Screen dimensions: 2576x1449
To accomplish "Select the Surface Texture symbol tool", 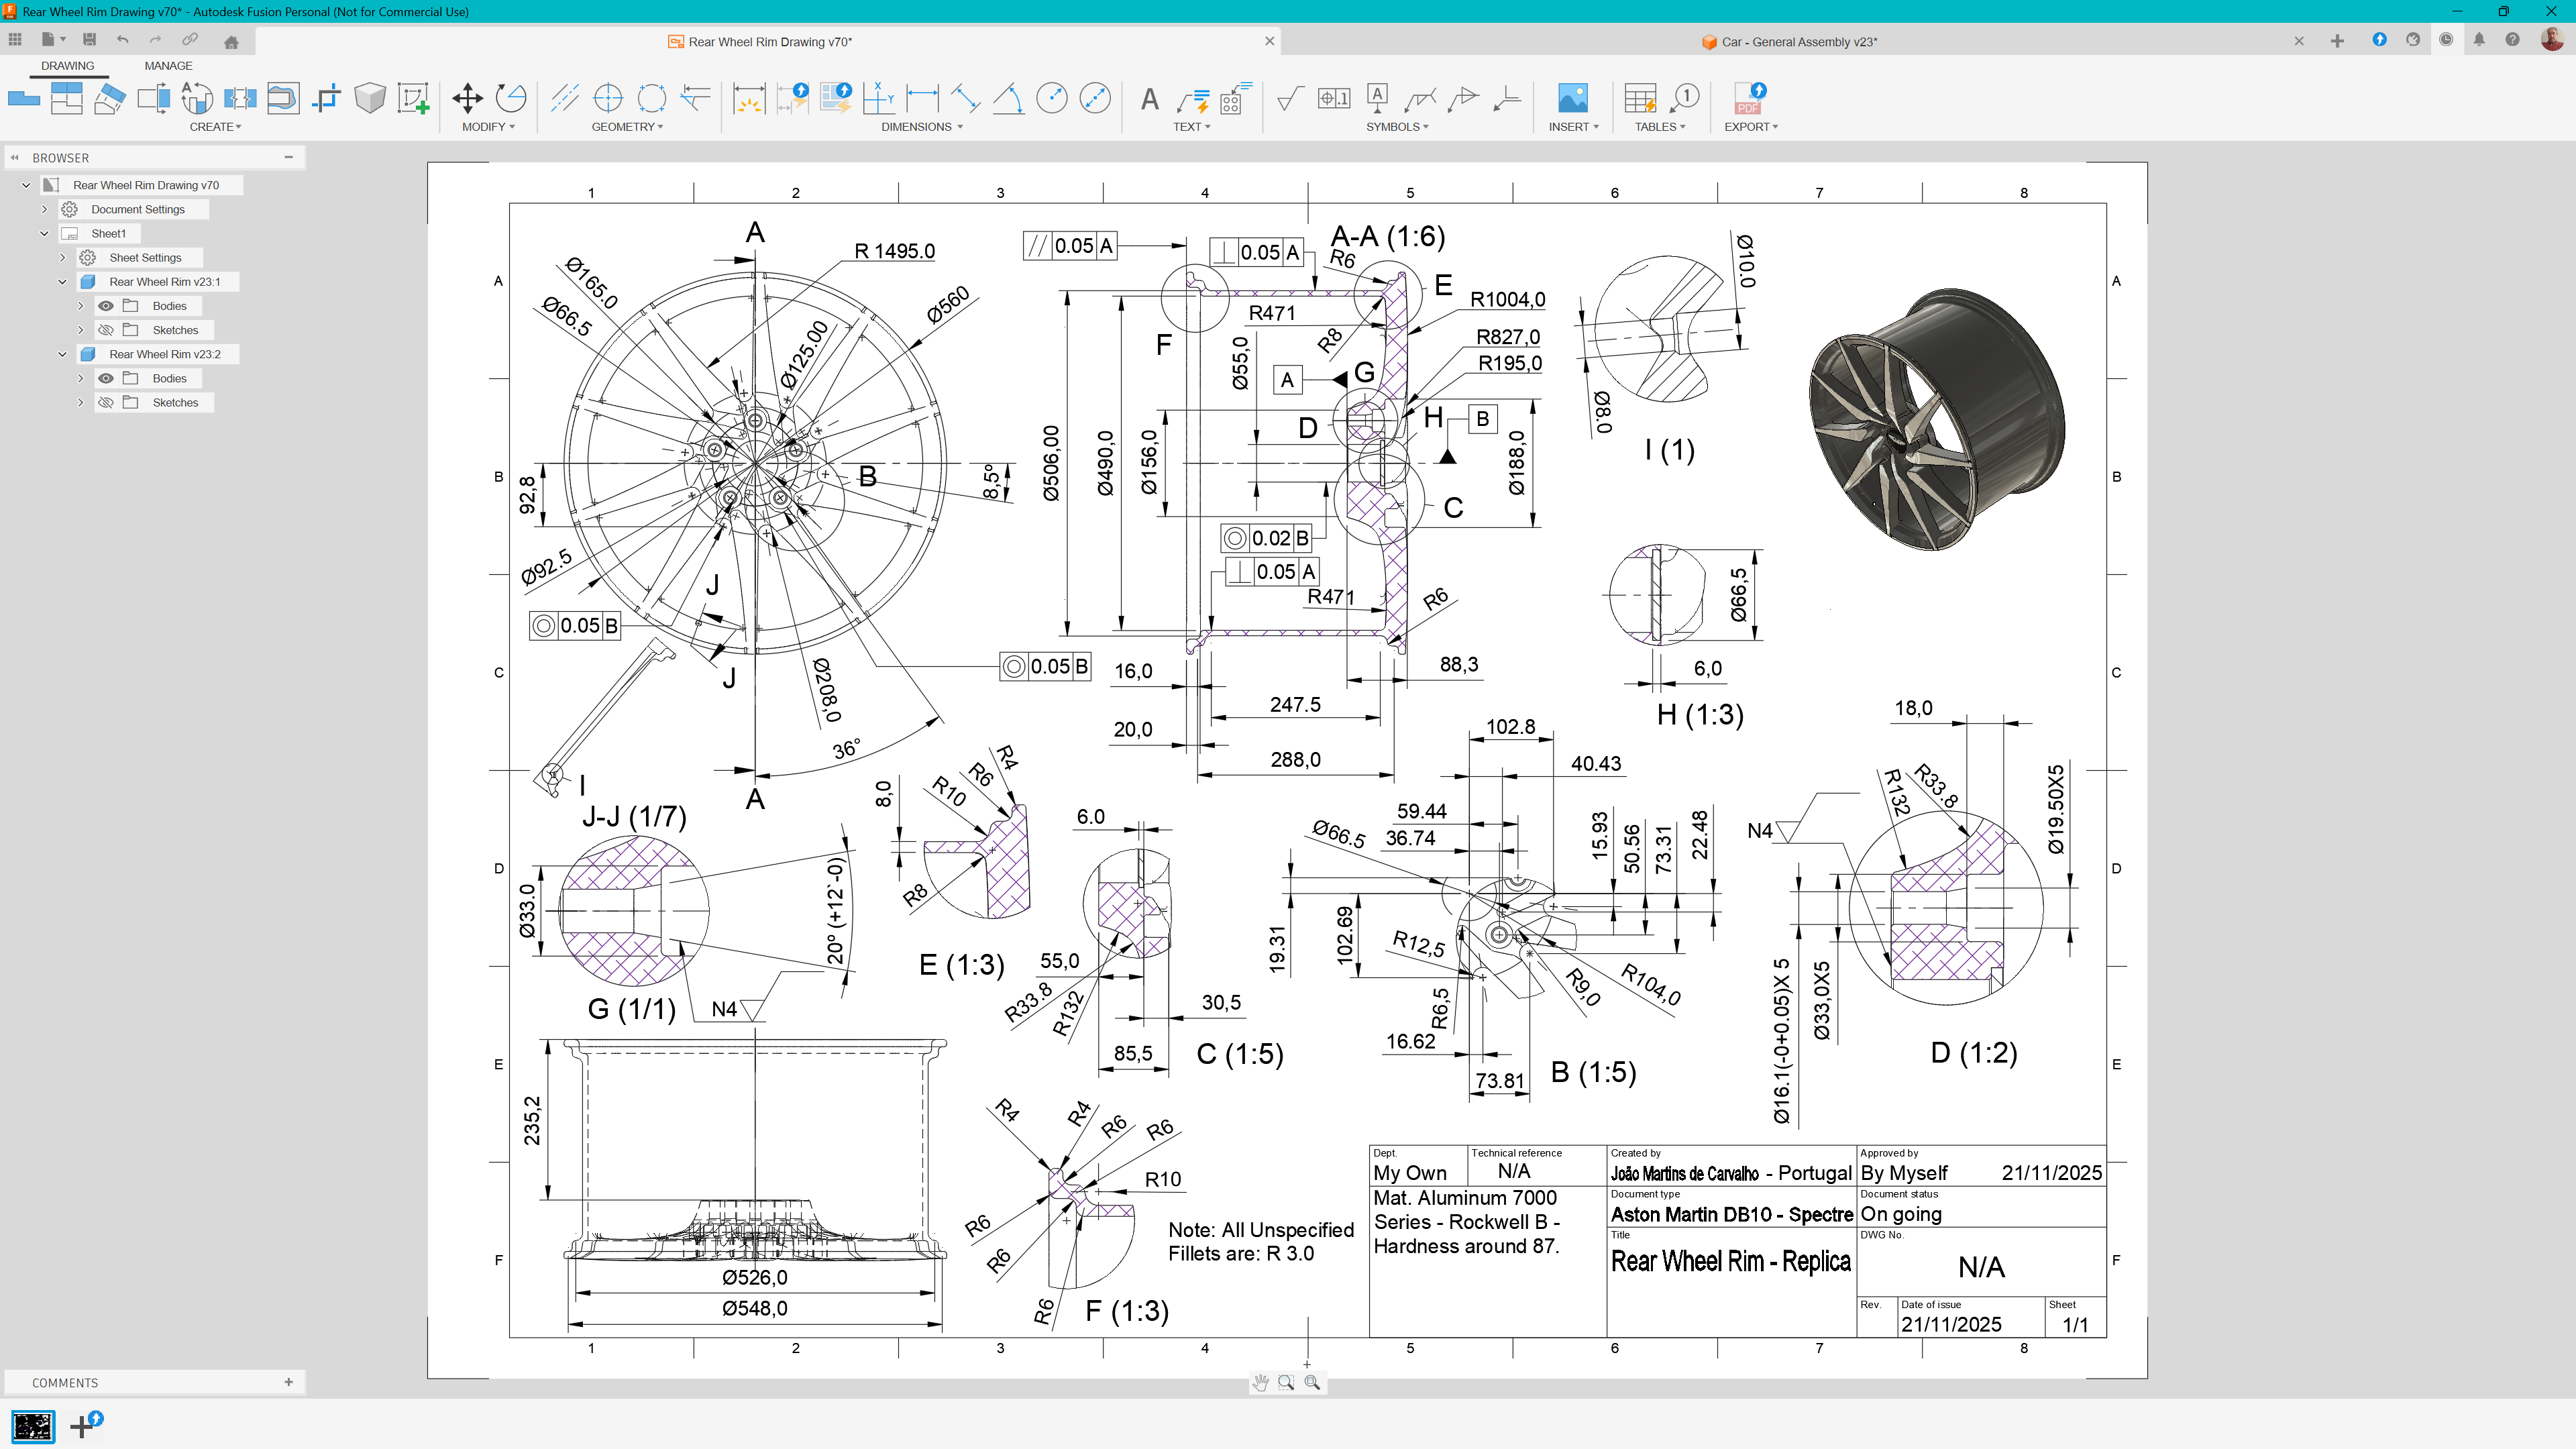I will click(x=1290, y=98).
